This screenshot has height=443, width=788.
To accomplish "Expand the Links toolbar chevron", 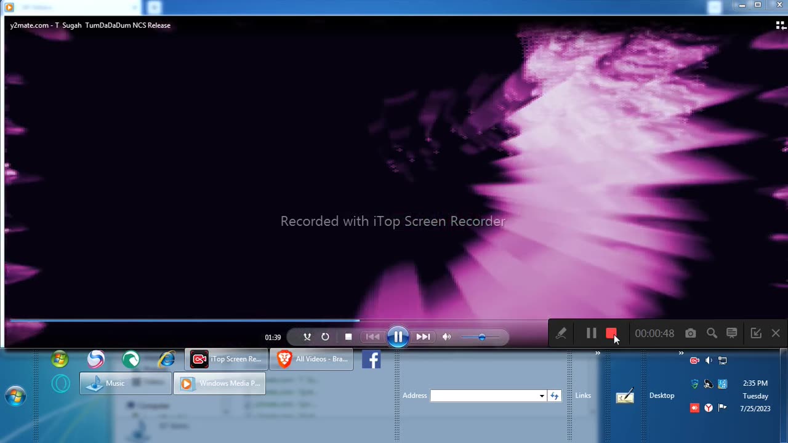I will tap(597, 353).
